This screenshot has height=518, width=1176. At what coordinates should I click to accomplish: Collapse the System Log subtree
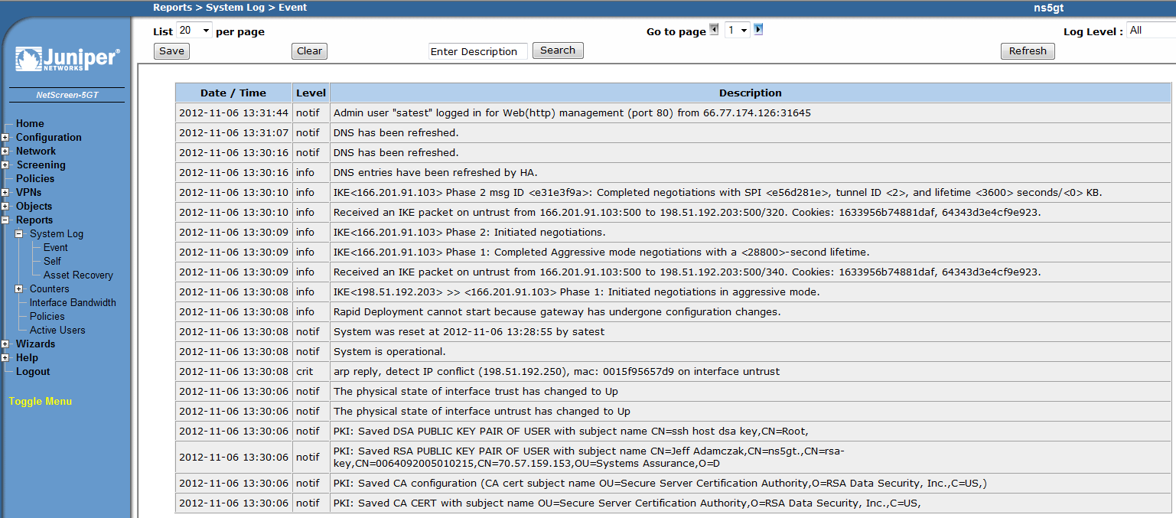[19, 234]
